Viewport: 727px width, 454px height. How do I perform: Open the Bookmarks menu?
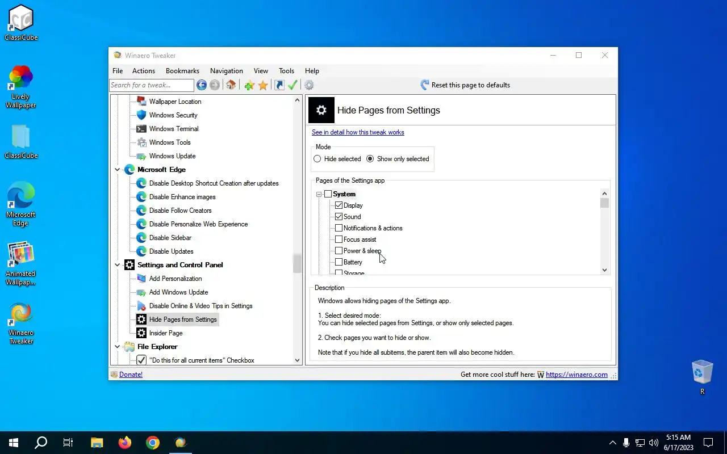[x=182, y=71]
